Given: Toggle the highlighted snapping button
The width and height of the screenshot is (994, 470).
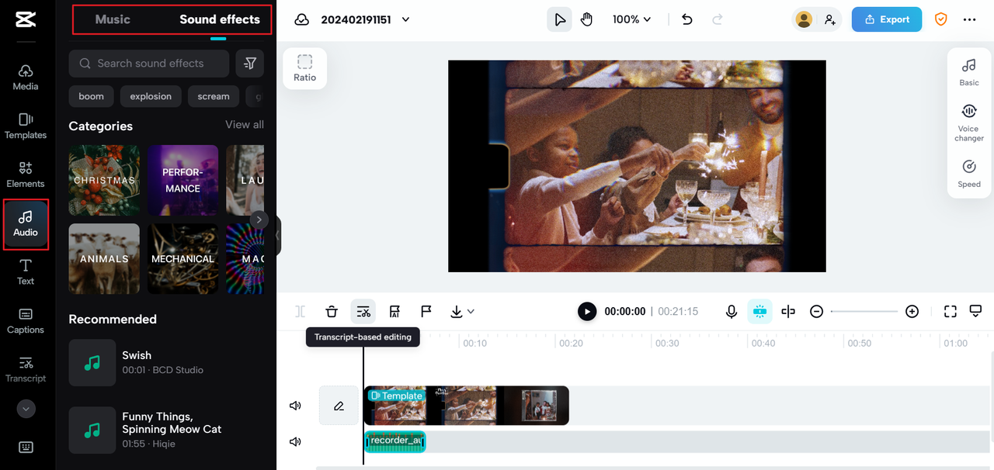Looking at the screenshot, I should [x=759, y=312].
